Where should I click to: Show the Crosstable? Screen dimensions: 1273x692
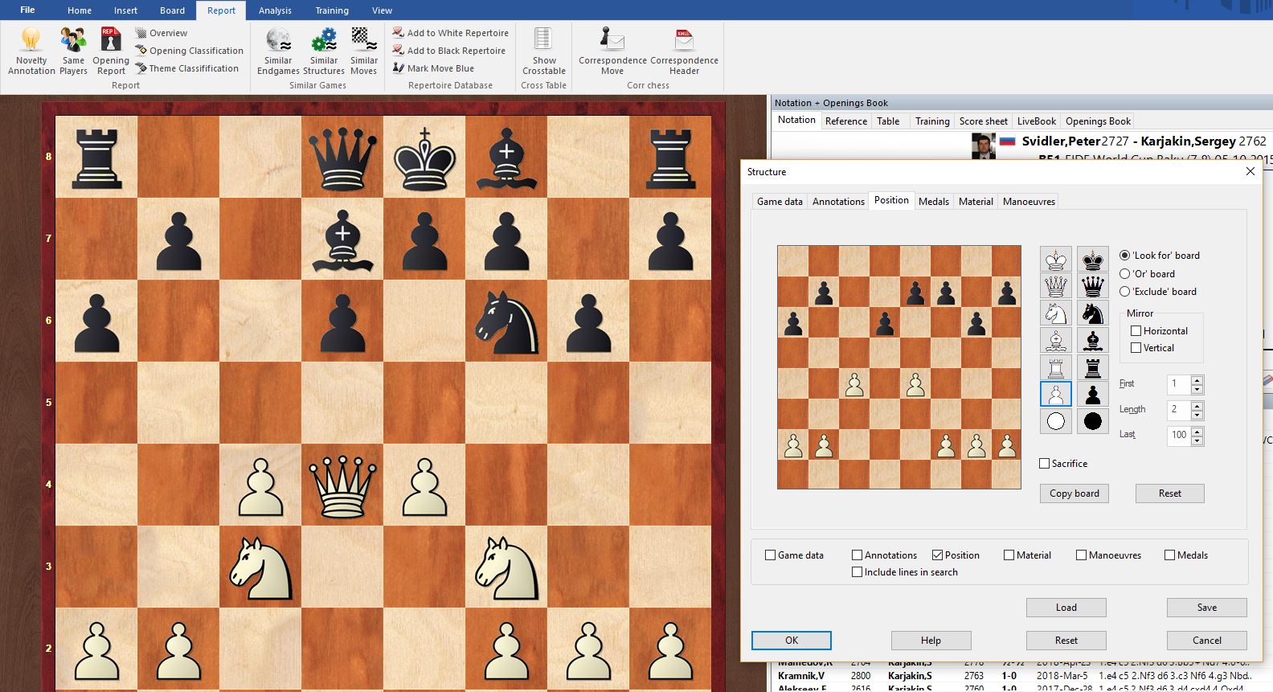point(544,51)
